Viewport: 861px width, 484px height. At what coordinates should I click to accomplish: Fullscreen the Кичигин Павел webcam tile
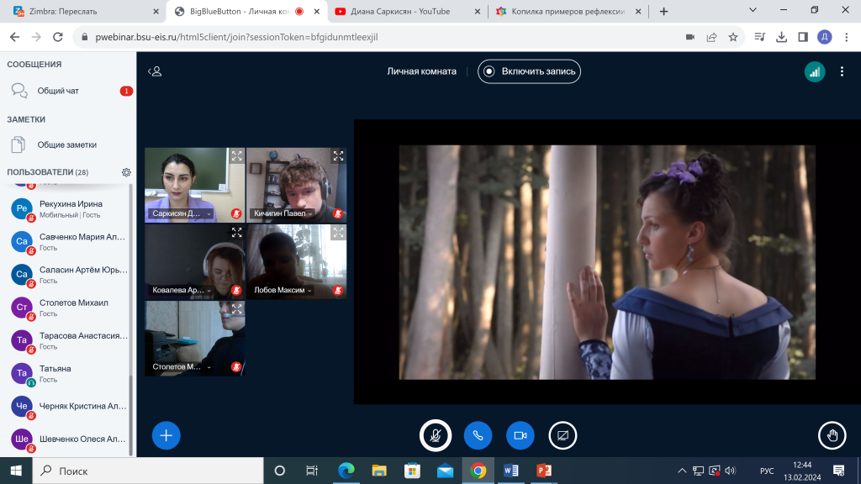tap(338, 156)
